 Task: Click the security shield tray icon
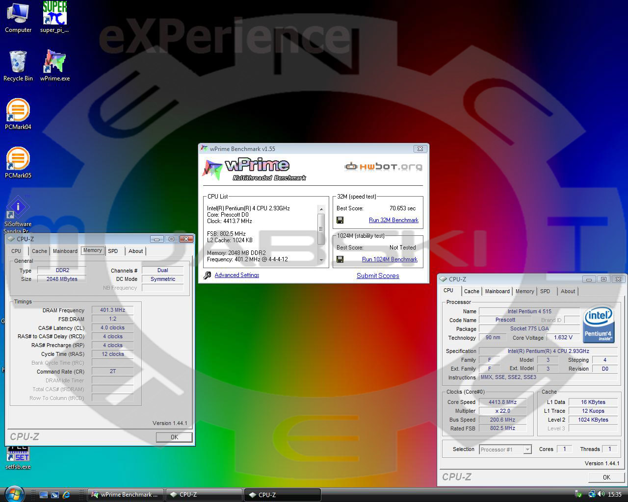pyautogui.click(x=579, y=494)
